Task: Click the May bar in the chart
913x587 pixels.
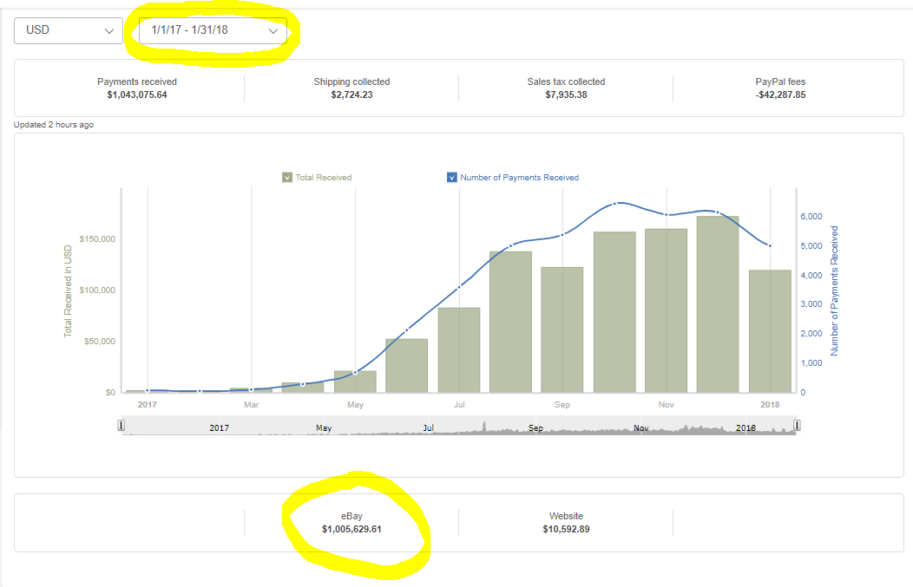Action: 355,382
